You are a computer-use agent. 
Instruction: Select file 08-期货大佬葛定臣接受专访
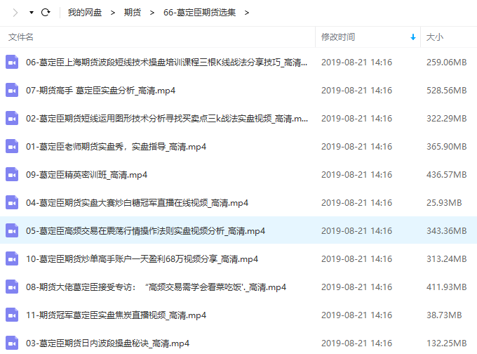156,287
